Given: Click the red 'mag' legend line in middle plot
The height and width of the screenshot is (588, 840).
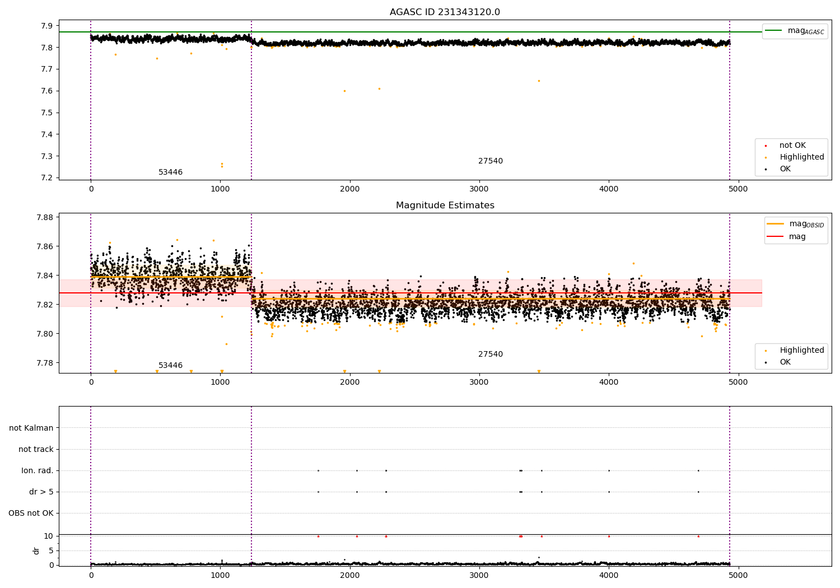Looking at the screenshot, I should 775,236.
